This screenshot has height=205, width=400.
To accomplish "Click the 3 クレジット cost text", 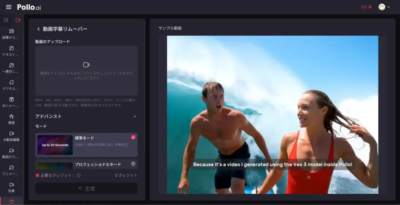I will coord(126,175).
